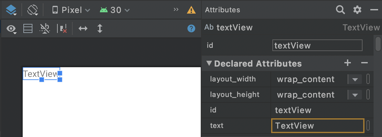Expand hidden toolbar items with double chevron
This screenshot has width=382, height=137.
click(x=176, y=10)
